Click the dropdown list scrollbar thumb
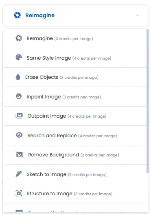The height and width of the screenshot is (214, 151). point(148,101)
